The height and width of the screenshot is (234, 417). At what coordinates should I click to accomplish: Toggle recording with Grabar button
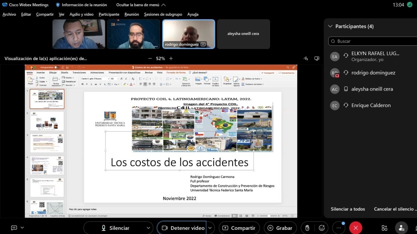pos(280,228)
